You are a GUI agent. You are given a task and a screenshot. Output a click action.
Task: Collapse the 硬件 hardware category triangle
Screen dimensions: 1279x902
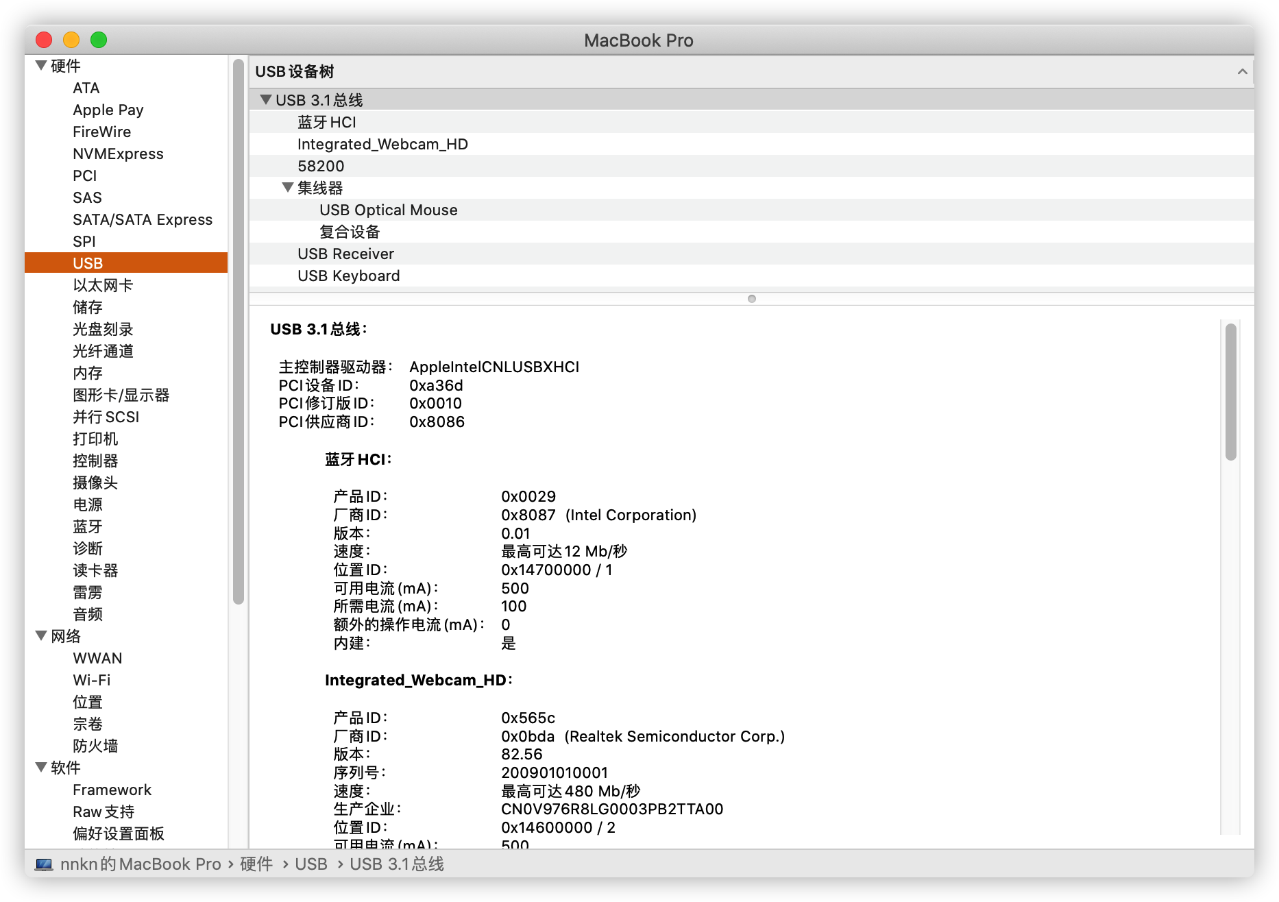[41, 66]
